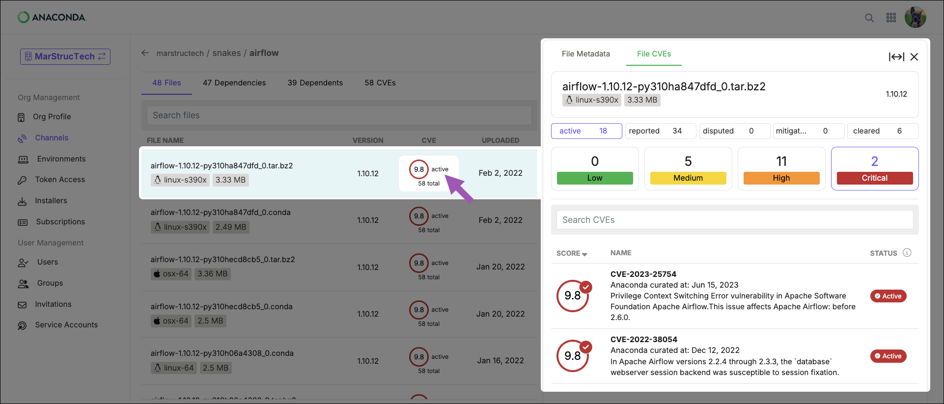
Task: Open airflow-1.10.12-py310ha847dfd_0.tar.bz2 file row
Action: click(x=339, y=173)
